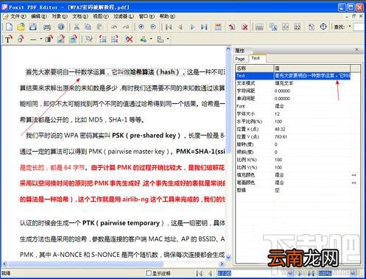
Task: Switch to the Page tab in properties panel
Action: pyautogui.click(x=240, y=59)
